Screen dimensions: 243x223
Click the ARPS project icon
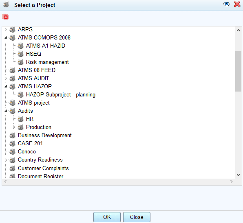[12, 29]
